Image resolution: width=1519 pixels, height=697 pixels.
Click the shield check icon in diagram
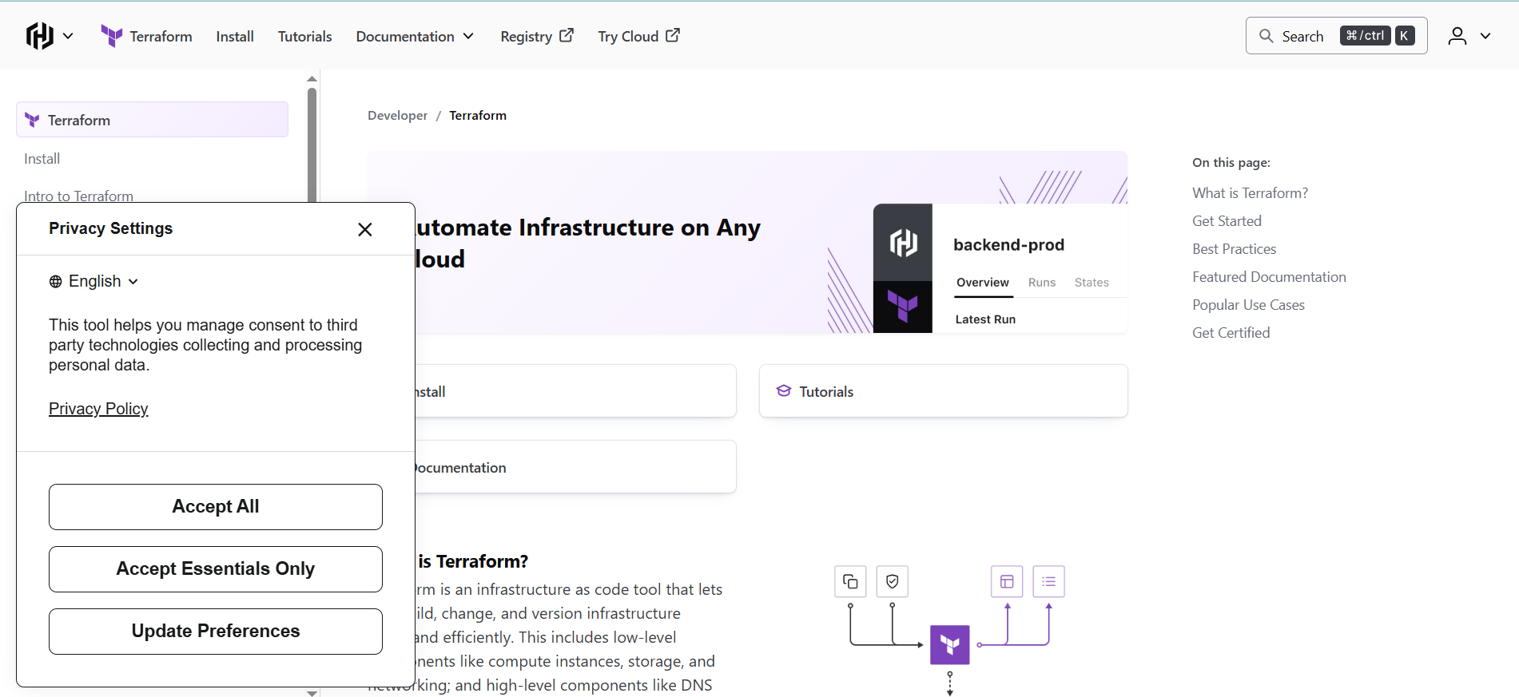point(893,581)
